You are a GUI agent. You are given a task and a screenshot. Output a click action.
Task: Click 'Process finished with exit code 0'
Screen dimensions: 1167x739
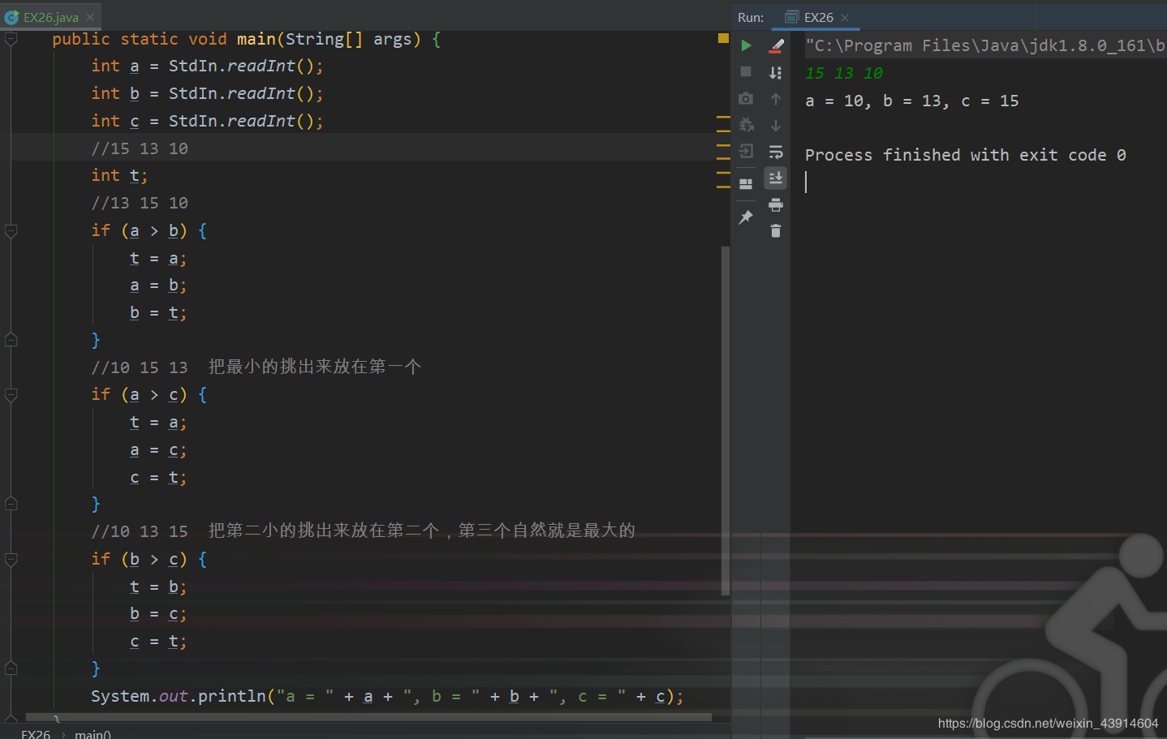[x=965, y=155]
